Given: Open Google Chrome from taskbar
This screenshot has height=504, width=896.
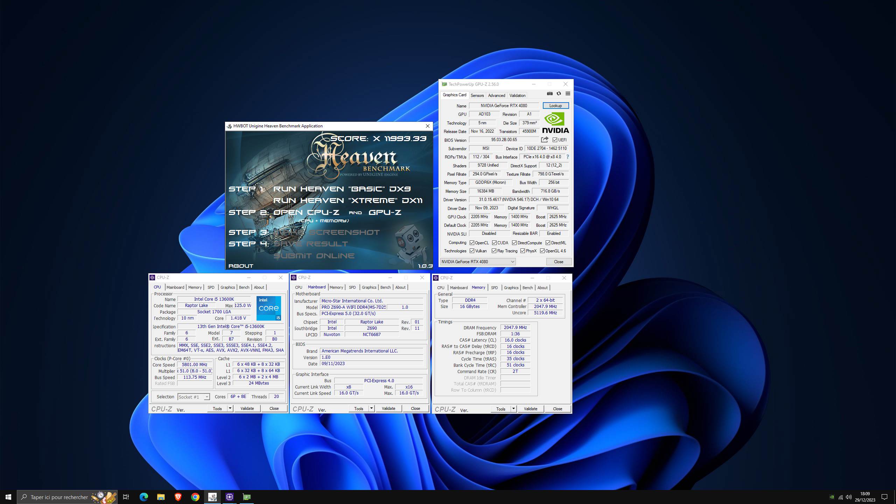Looking at the screenshot, I should pyautogui.click(x=195, y=497).
